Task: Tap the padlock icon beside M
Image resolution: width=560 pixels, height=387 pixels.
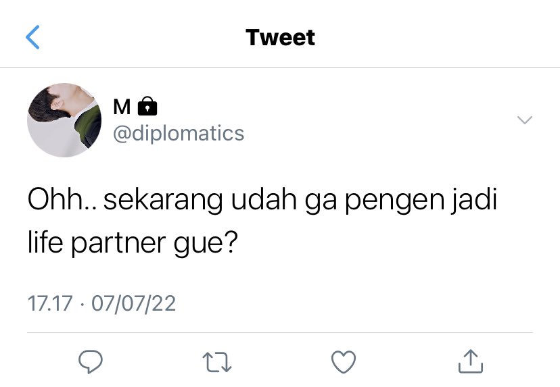Action: tap(147, 106)
